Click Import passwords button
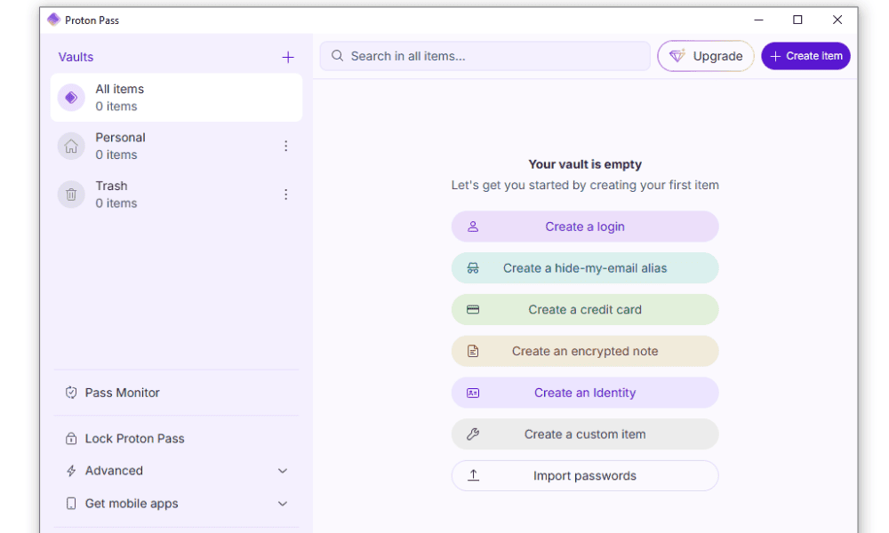 [584, 476]
